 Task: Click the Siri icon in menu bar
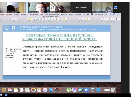[x=114, y=14]
